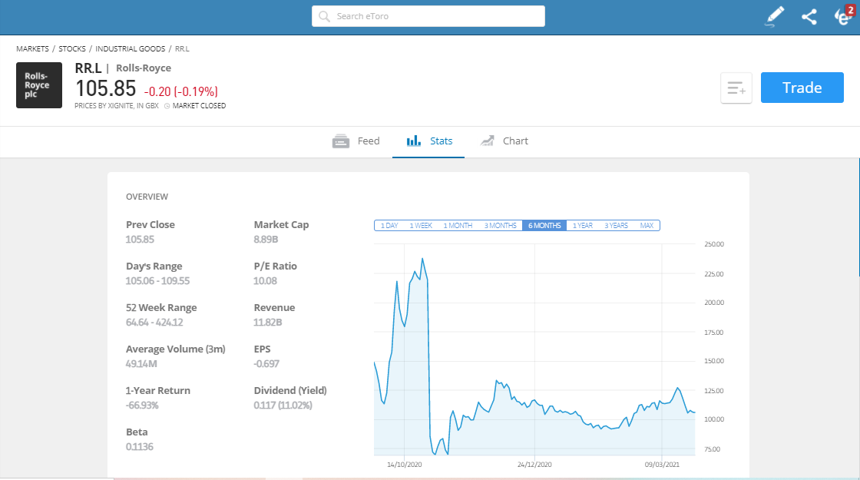Click the Market Cap value 8.89B
Image resolution: width=860 pixels, height=480 pixels.
tap(266, 240)
